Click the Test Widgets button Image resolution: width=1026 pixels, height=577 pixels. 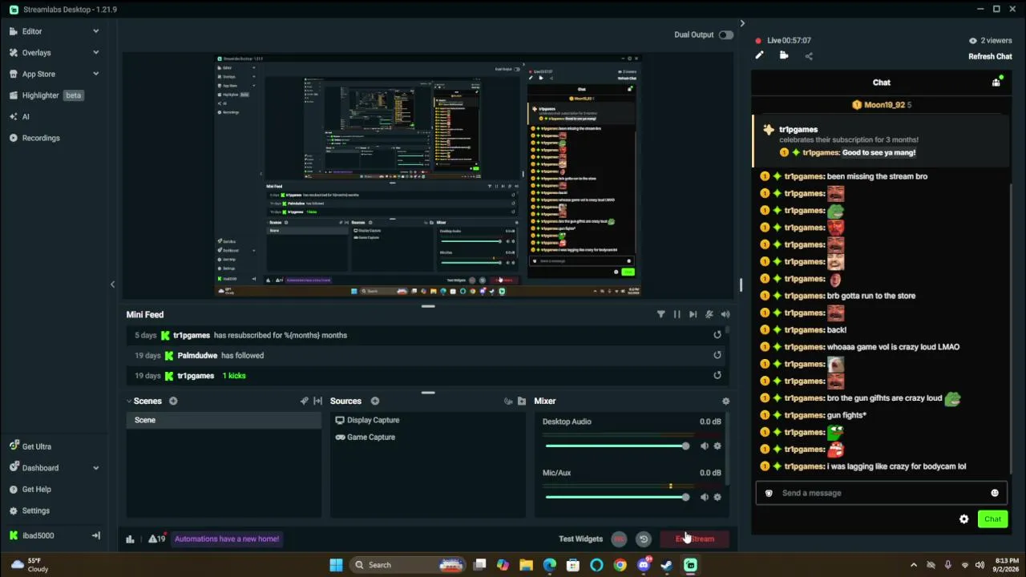[580, 539]
